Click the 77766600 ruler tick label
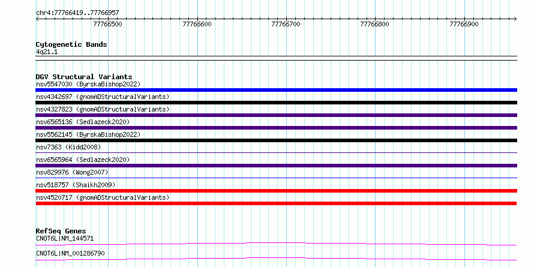The image size is (534, 267). coord(197,24)
